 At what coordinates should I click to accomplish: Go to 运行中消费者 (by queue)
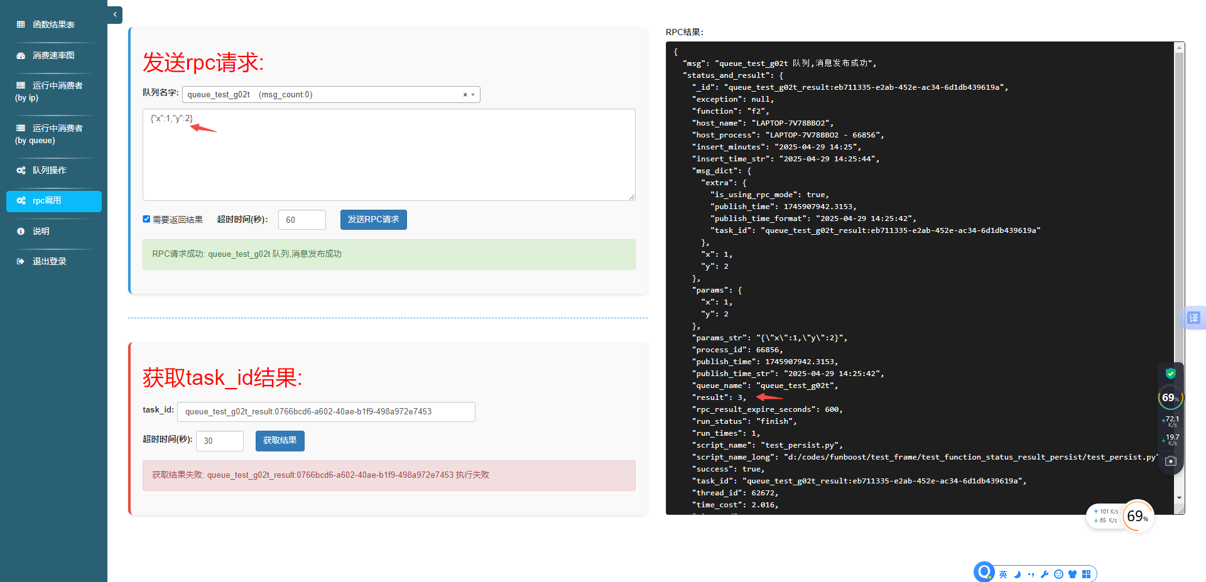(x=53, y=134)
